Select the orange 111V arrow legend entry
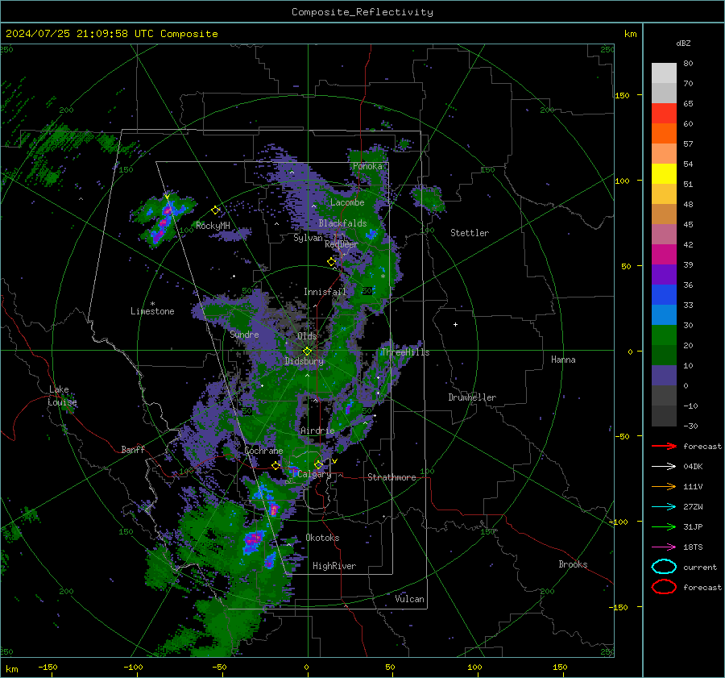The height and width of the screenshot is (678, 725). pos(664,486)
